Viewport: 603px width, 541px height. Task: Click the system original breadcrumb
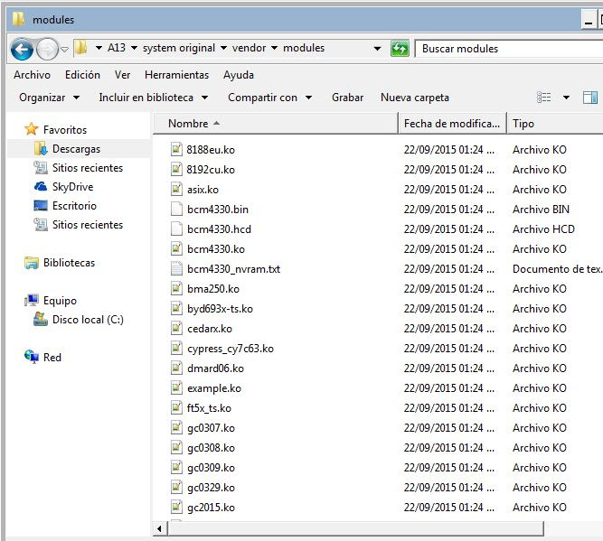pos(179,48)
